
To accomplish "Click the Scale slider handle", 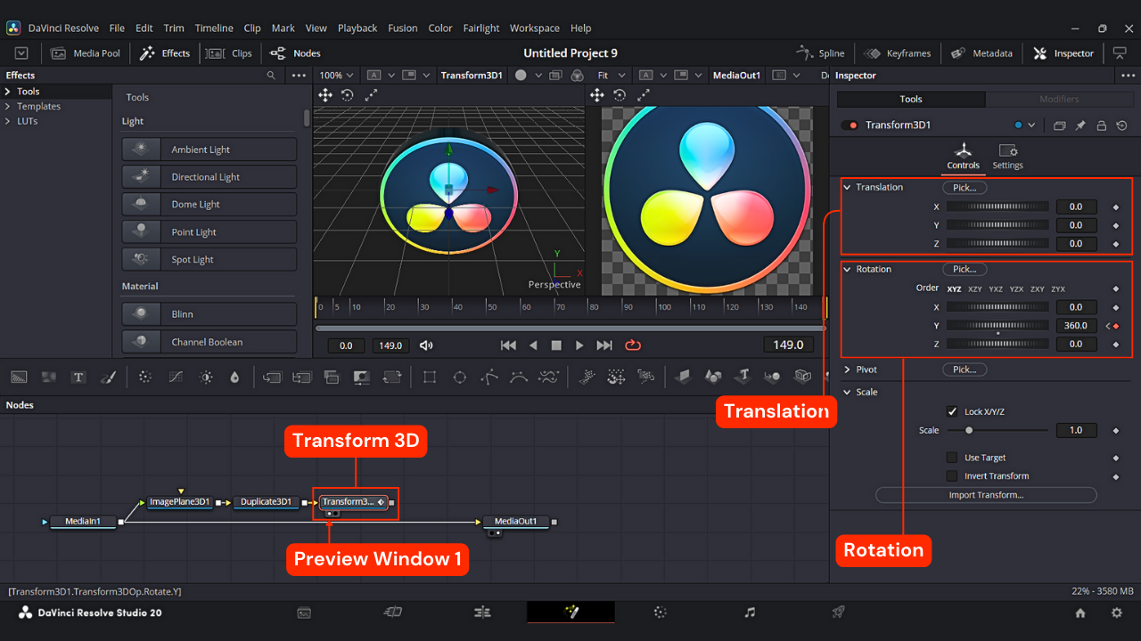I will coord(969,430).
